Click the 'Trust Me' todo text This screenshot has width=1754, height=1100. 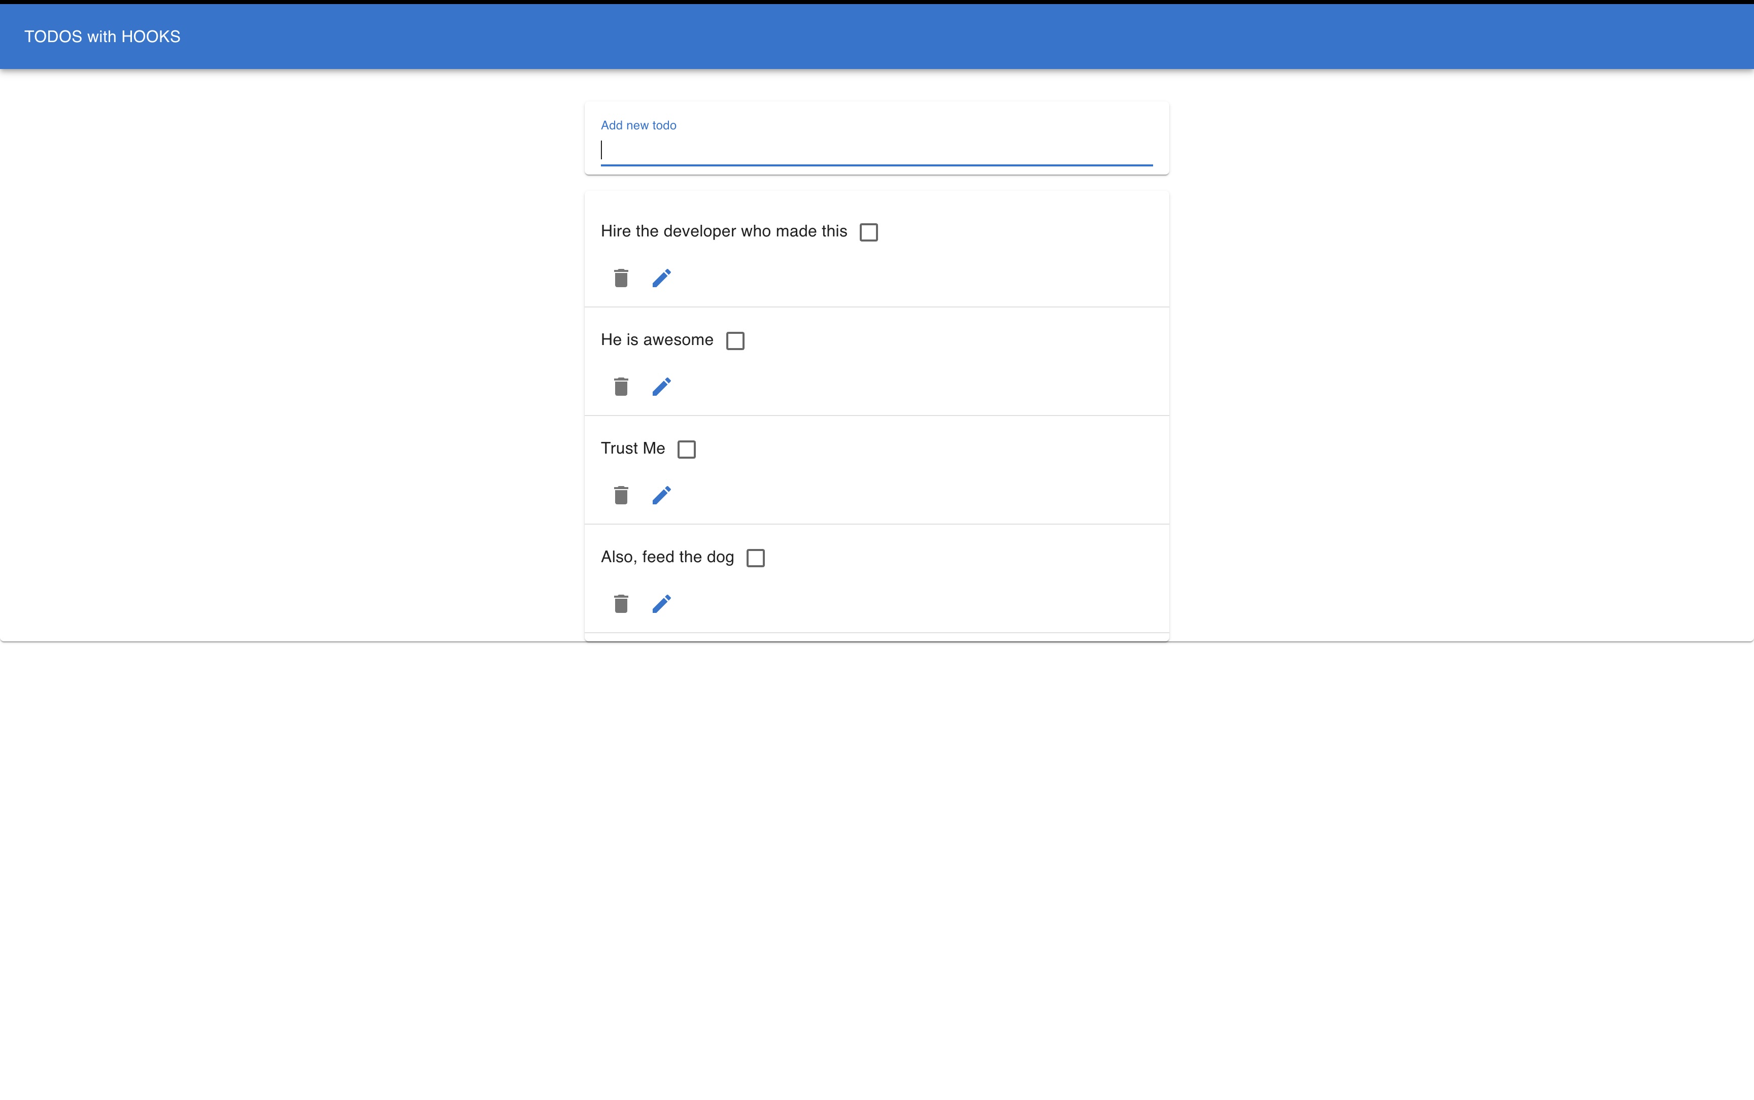pos(632,448)
